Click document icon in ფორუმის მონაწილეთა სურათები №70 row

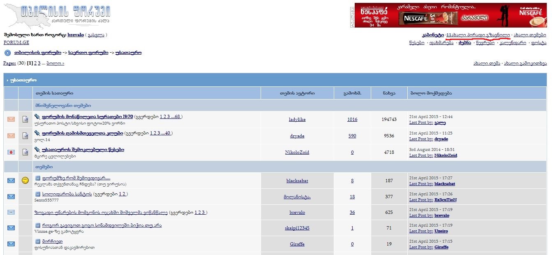coord(25,119)
